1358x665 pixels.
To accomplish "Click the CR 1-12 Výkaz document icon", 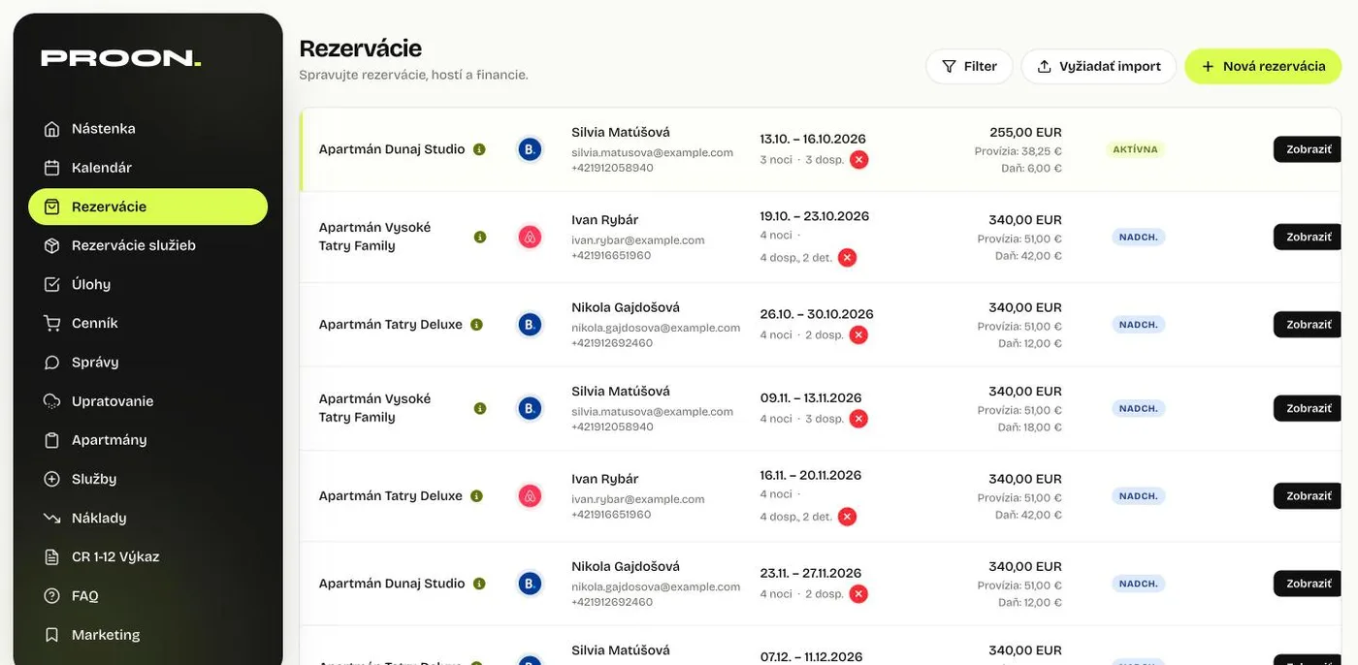I will coord(52,556).
